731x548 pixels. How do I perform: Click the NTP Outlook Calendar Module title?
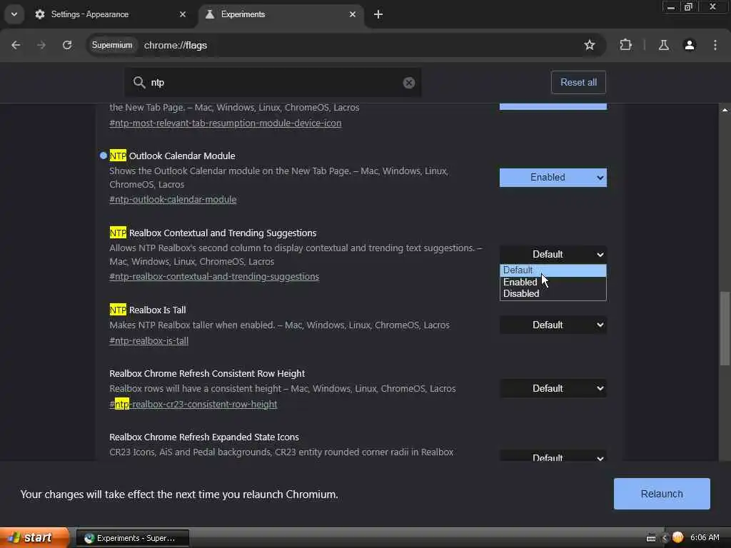coord(172,156)
